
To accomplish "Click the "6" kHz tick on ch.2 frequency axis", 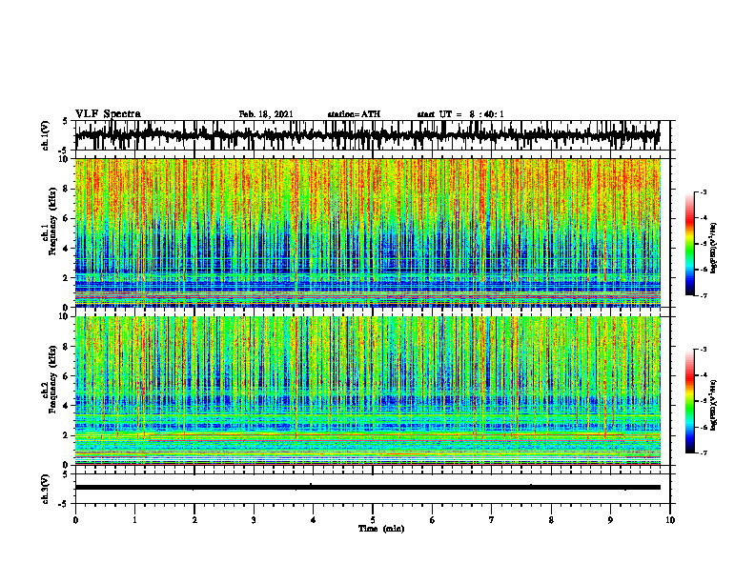I will tap(67, 376).
